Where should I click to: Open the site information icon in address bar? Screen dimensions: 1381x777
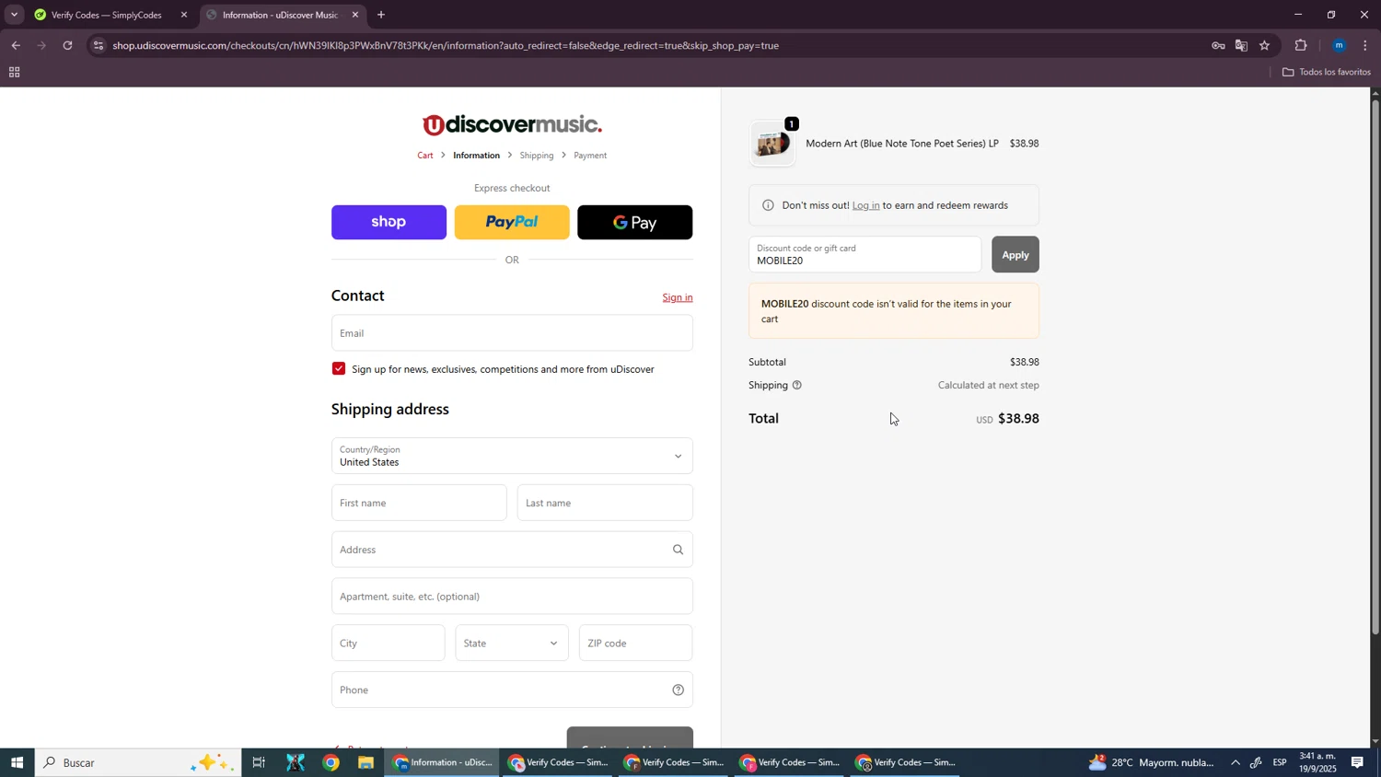click(x=99, y=45)
